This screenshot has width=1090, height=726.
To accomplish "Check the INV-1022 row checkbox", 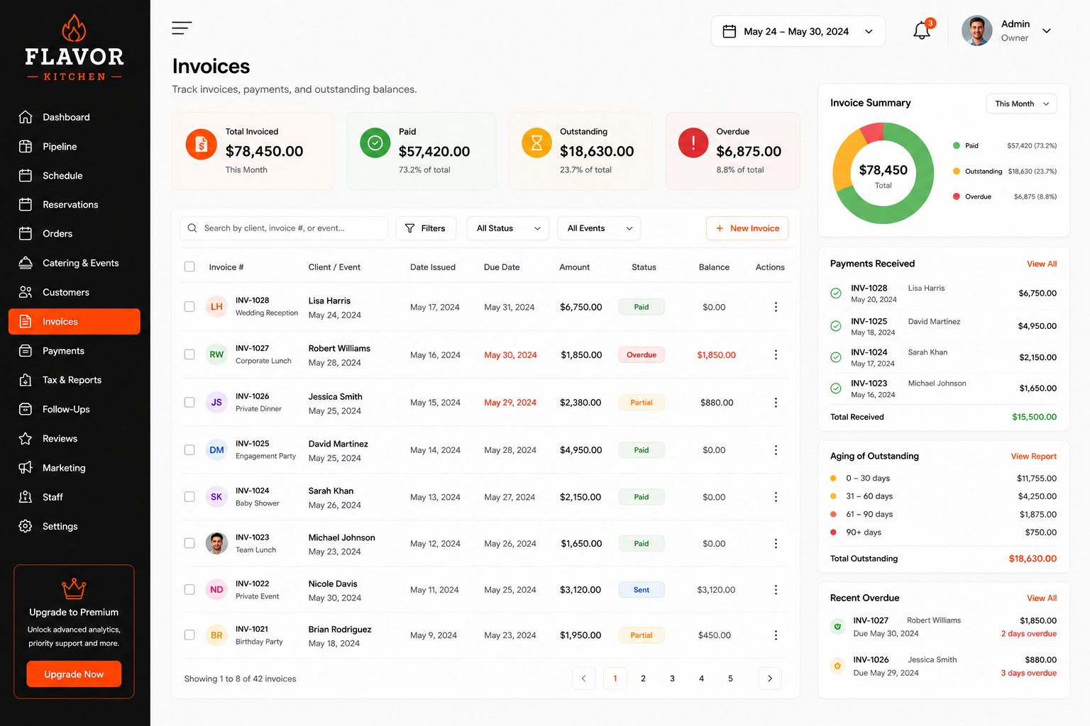I will coord(189,590).
